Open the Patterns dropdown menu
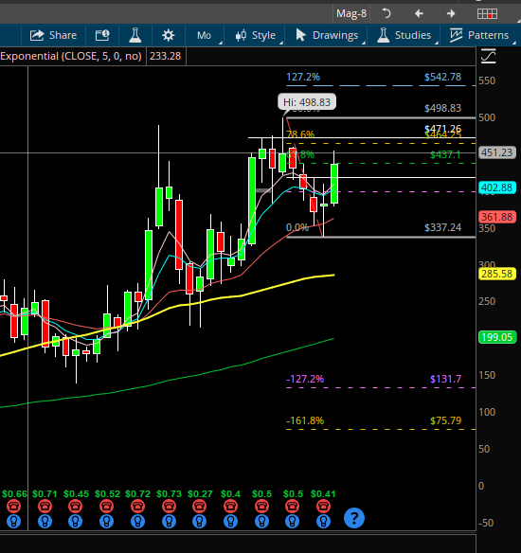Screen dimensions: 521x553 tap(479, 35)
